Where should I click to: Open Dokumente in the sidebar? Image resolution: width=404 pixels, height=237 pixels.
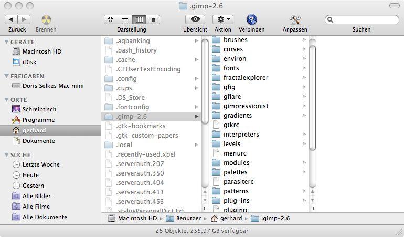pos(34,141)
